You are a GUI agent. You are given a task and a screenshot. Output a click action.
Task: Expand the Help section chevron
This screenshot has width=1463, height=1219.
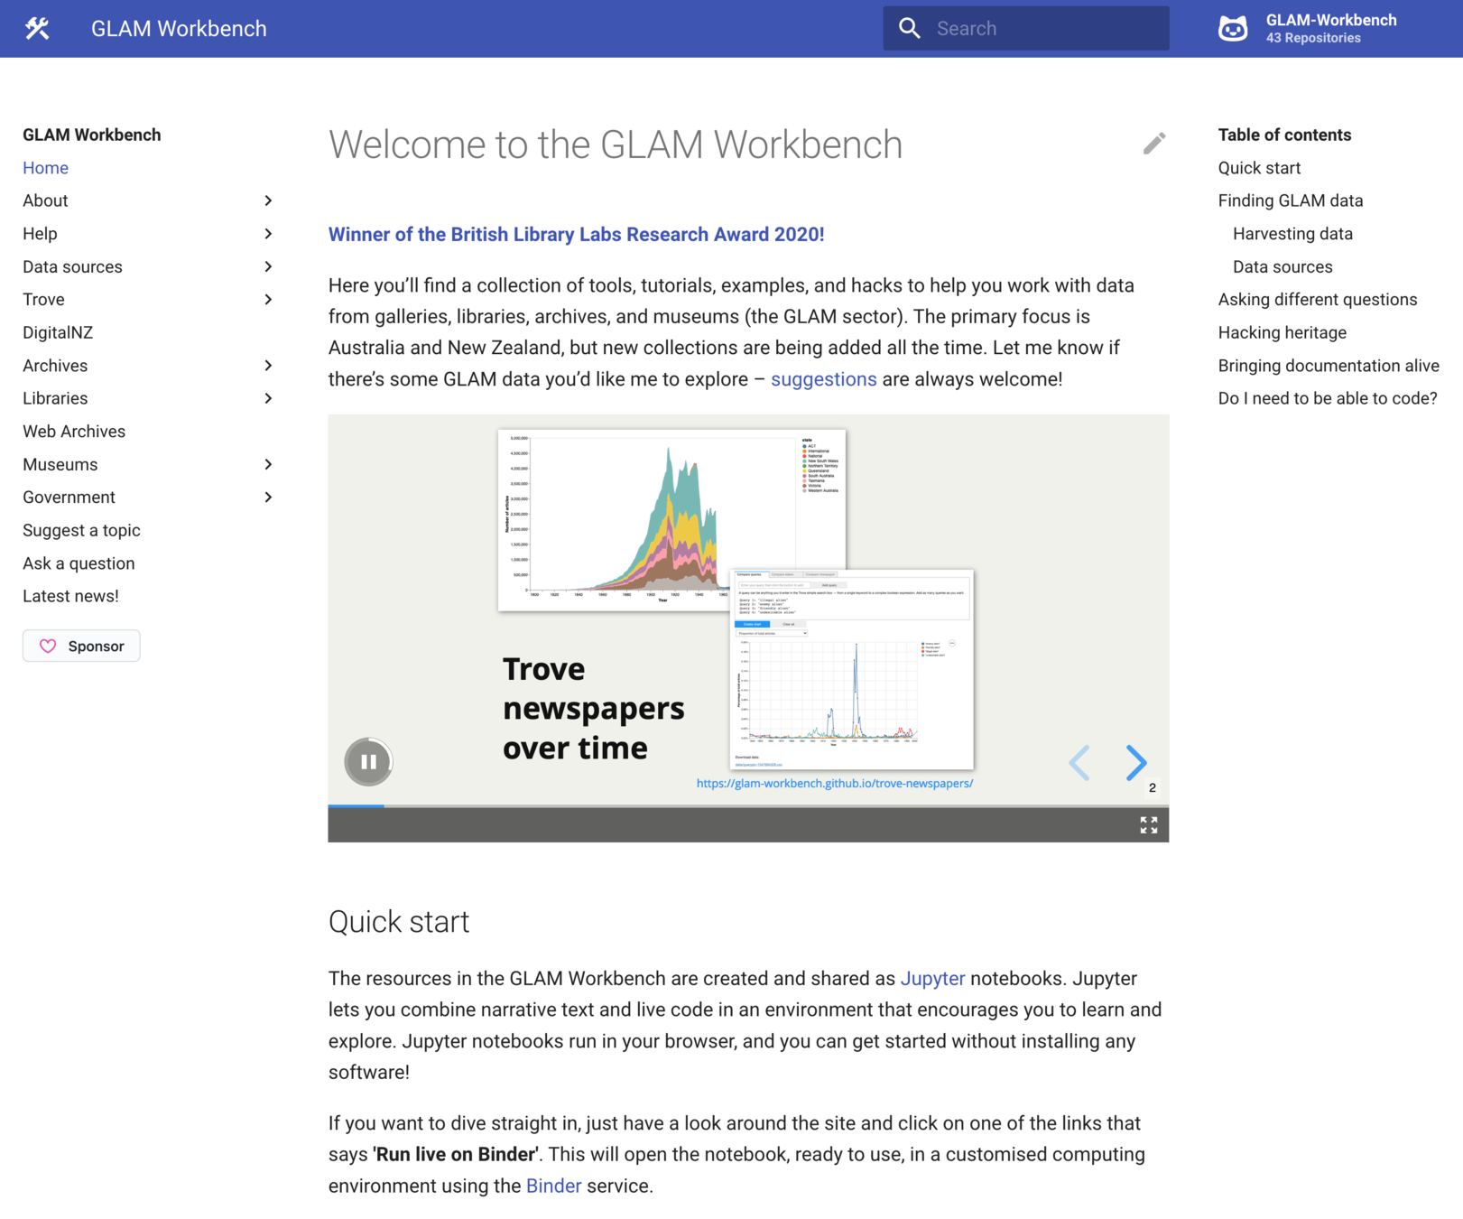[268, 234]
